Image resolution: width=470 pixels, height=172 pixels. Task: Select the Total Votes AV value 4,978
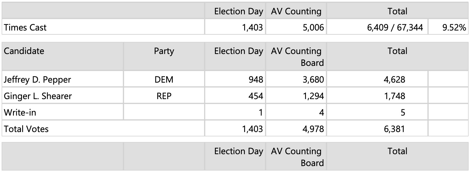point(313,129)
